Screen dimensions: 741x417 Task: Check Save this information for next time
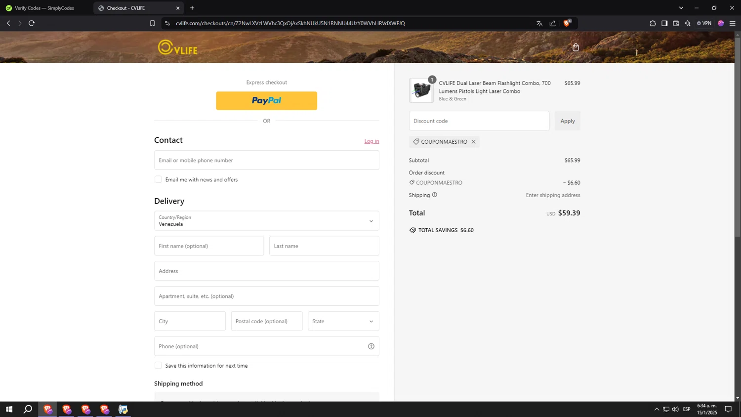(158, 366)
